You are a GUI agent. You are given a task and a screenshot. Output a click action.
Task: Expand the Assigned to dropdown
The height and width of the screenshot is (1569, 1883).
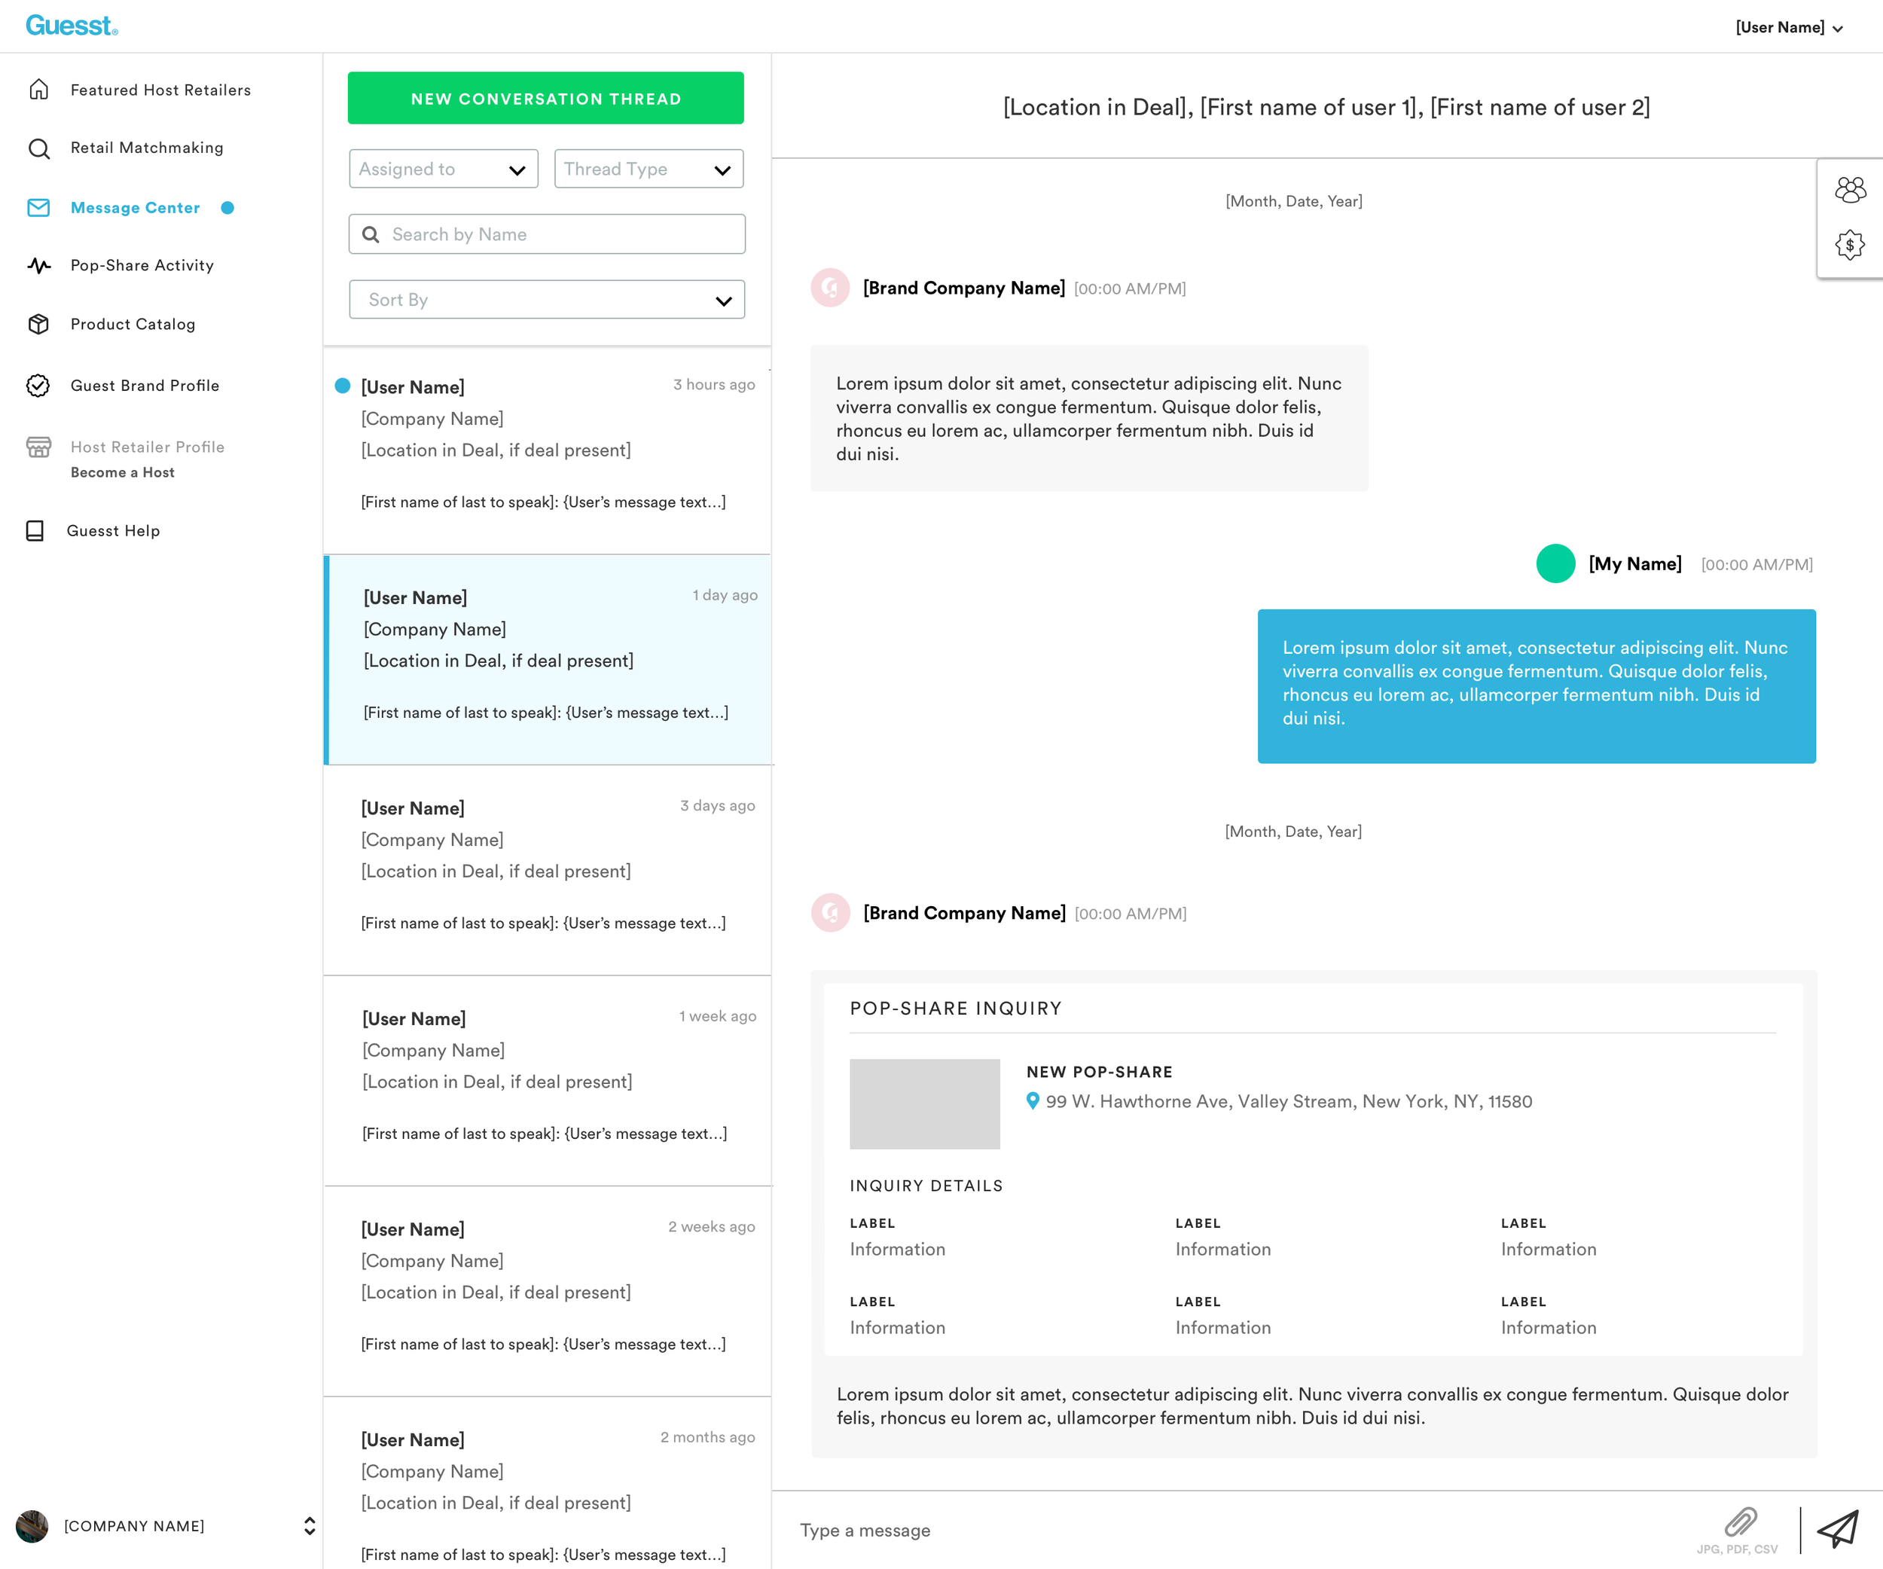pos(443,169)
